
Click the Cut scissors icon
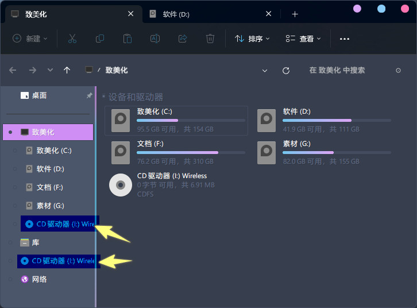click(72, 38)
